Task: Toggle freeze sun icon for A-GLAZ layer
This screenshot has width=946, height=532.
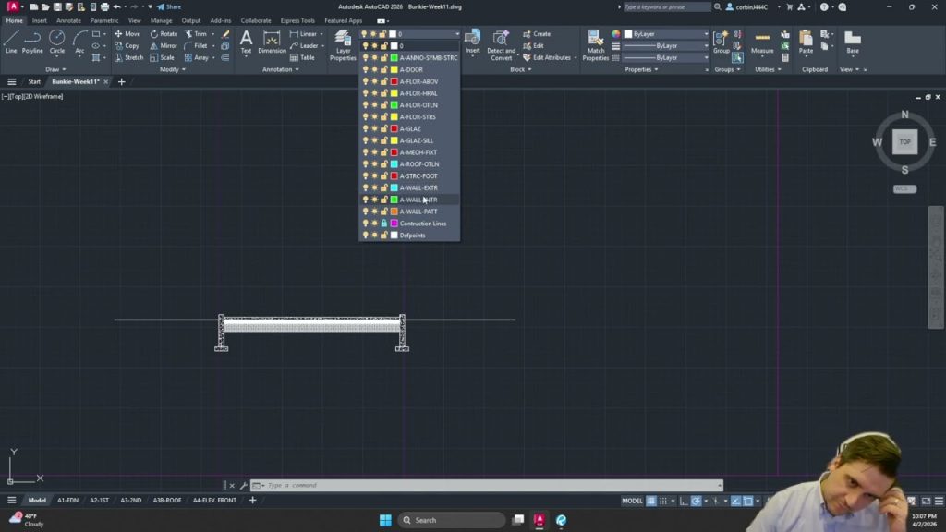Action: (x=374, y=128)
